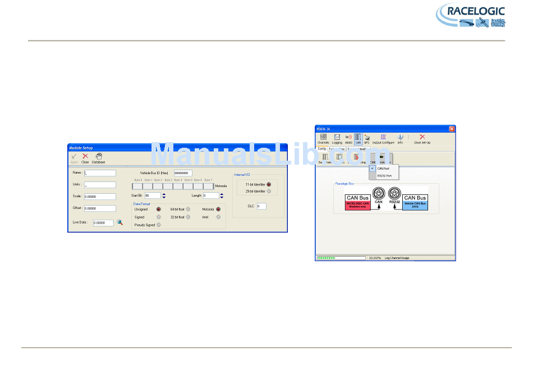Click Close Set-up in VBOX toolbar
Image resolution: width=533 pixels, height=368 pixels.
click(422, 138)
